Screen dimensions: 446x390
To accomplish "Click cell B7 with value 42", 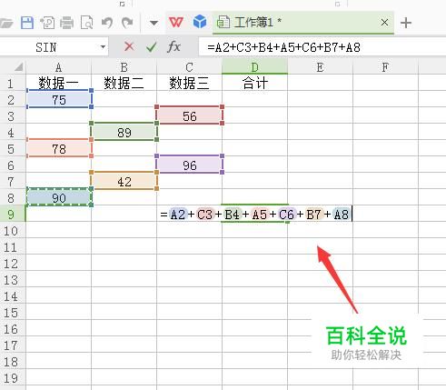I will pyautogui.click(x=124, y=181).
